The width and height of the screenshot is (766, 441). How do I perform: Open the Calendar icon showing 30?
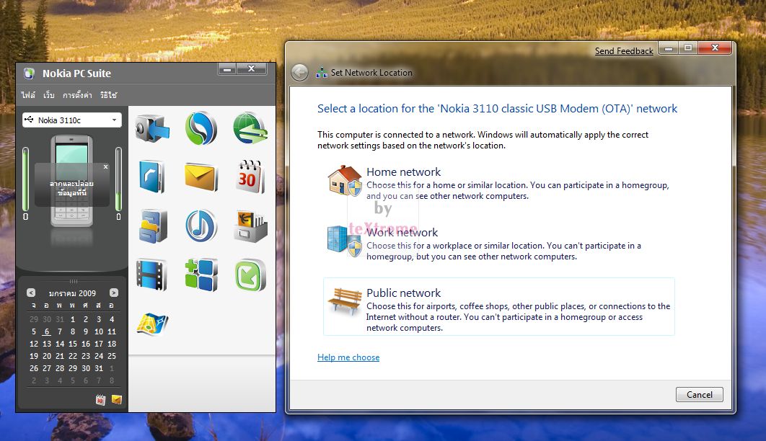(250, 177)
